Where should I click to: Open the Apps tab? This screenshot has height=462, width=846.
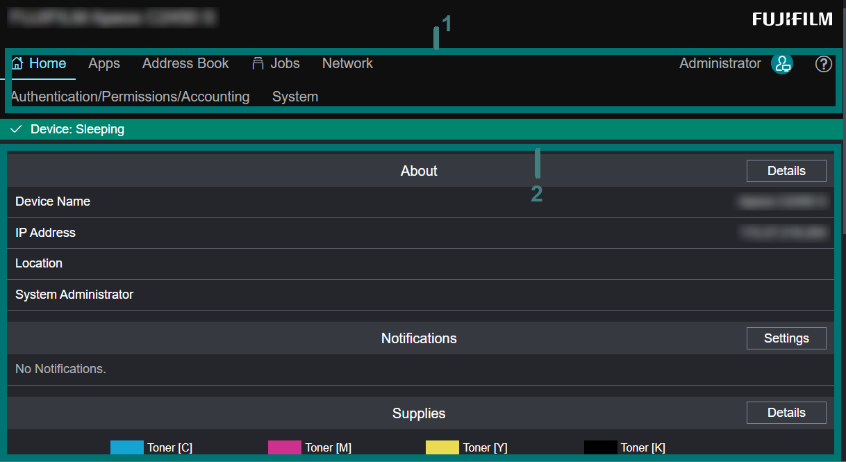click(104, 63)
